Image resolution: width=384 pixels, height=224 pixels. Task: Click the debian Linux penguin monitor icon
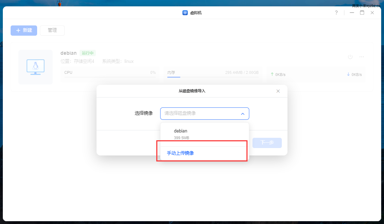[35, 67]
